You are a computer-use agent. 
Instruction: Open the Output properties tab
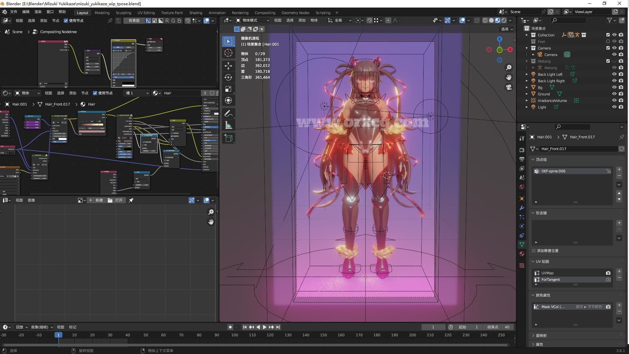coord(522,159)
